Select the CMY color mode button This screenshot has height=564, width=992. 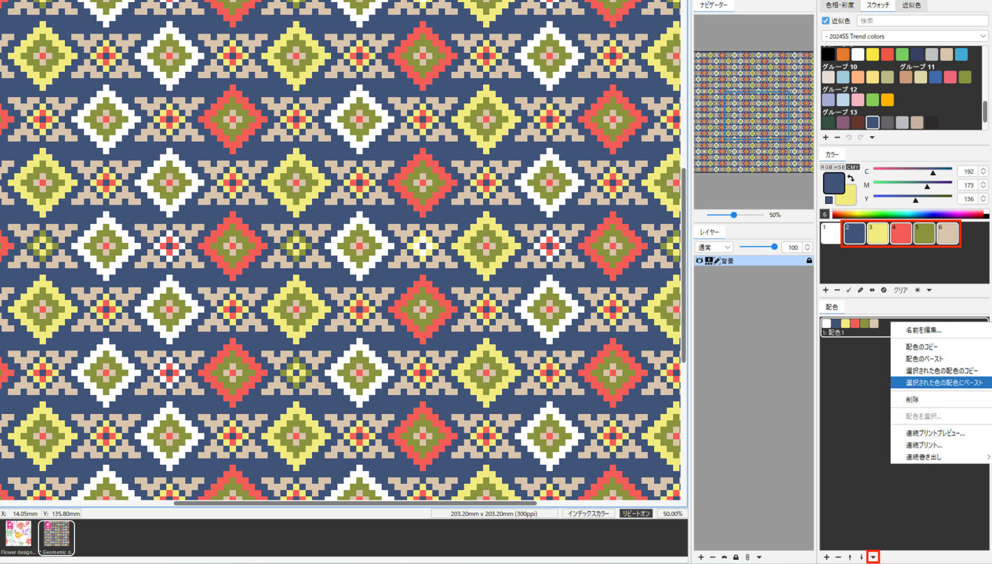click(x=853, y=167)
